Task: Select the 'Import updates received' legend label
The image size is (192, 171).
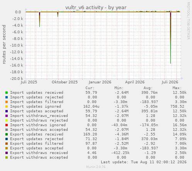Action: tap(37, 93)
